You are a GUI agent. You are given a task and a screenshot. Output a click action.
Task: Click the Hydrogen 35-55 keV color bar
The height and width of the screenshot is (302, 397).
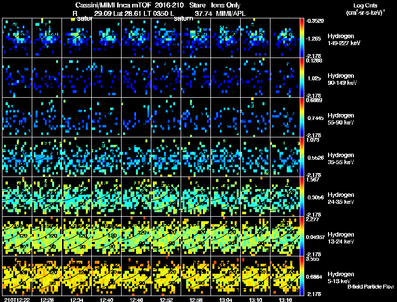[302, 157]
